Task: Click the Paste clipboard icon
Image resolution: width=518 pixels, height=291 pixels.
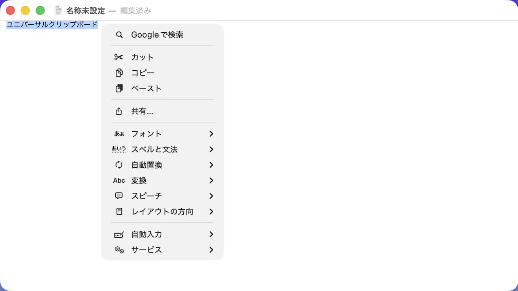Action: (x=119, y=88)
